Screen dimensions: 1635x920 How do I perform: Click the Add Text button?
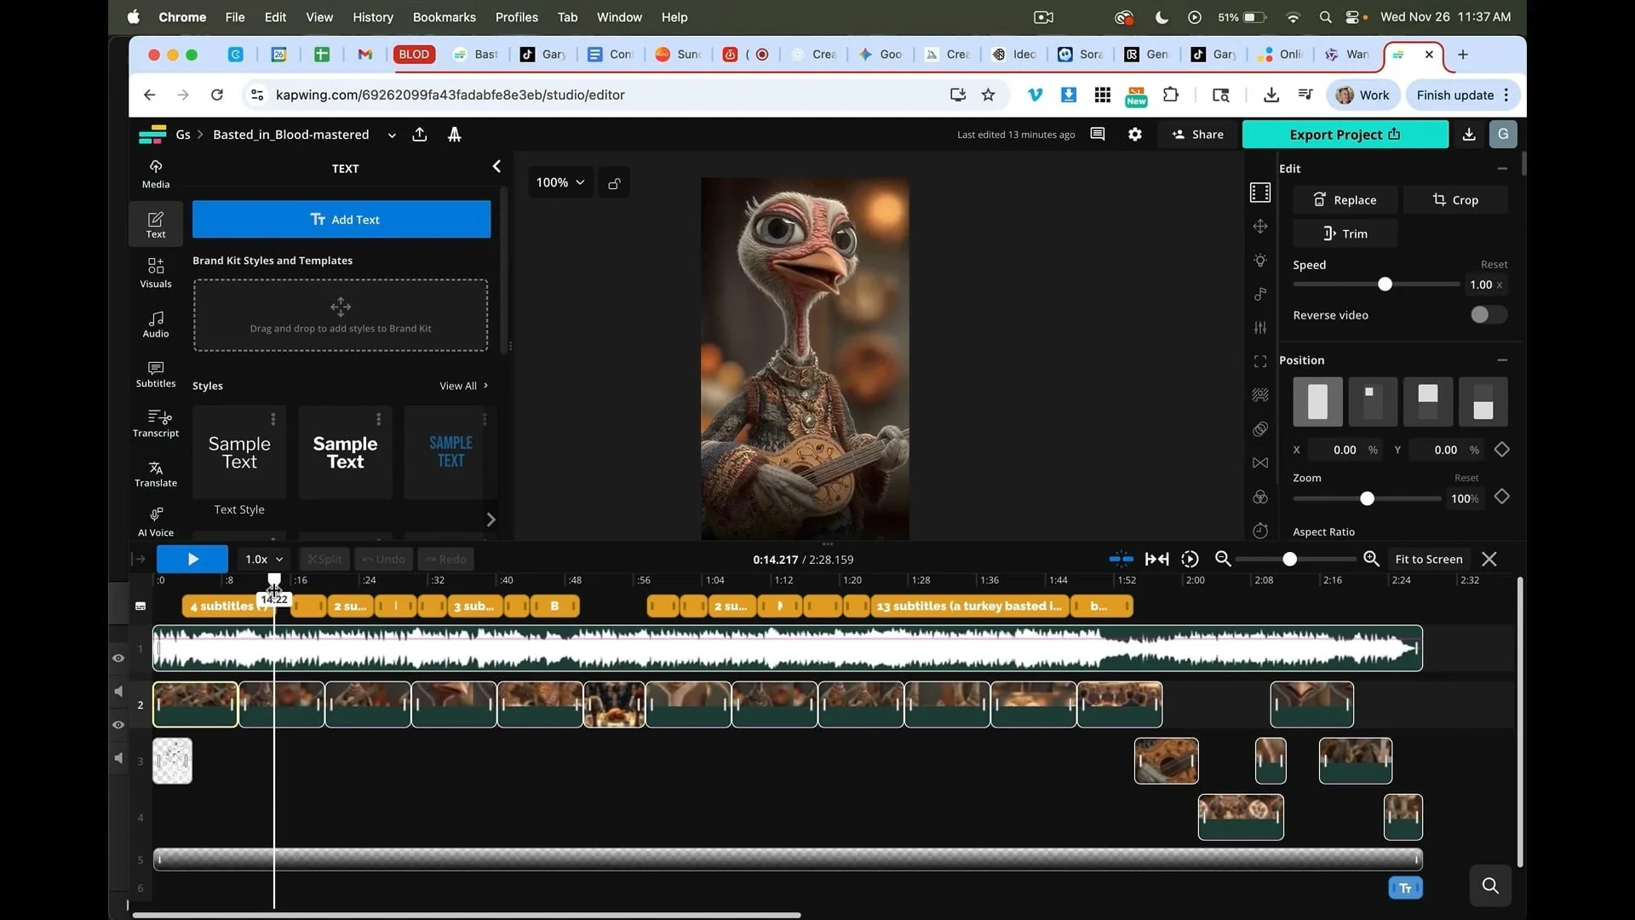tap(341, 220)
